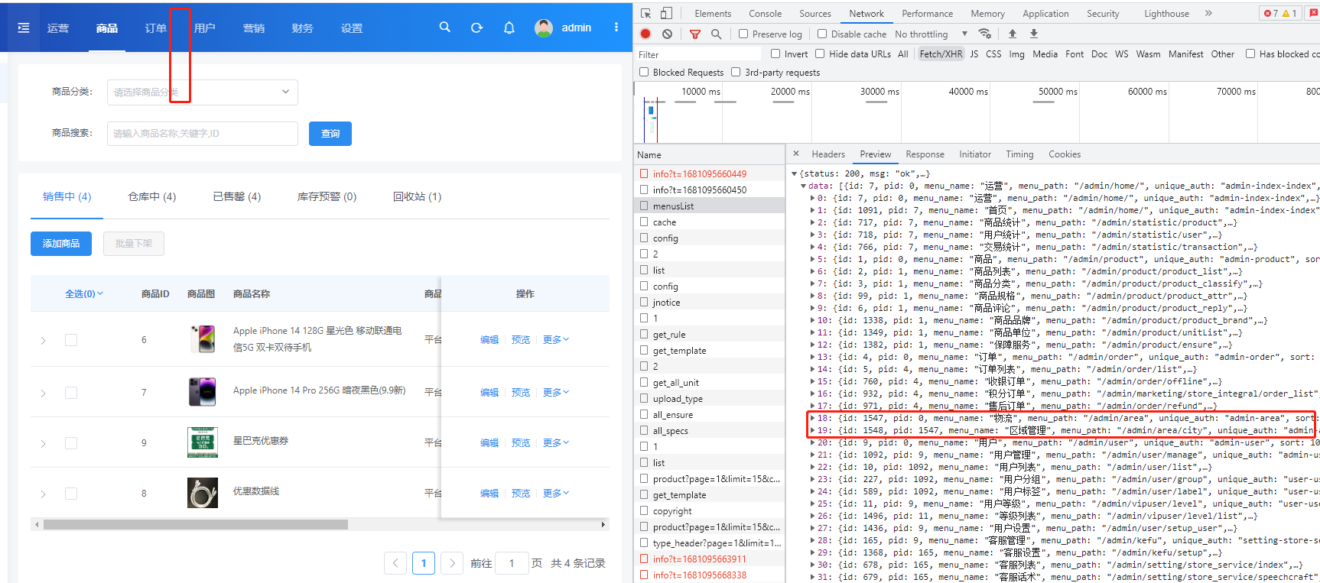
Task: Switch to the 订单 menu
Action: click(156, 28)
